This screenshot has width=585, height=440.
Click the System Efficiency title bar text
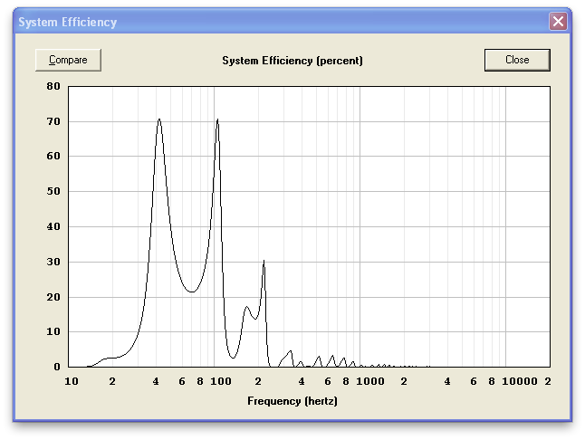tap(68, 22)
